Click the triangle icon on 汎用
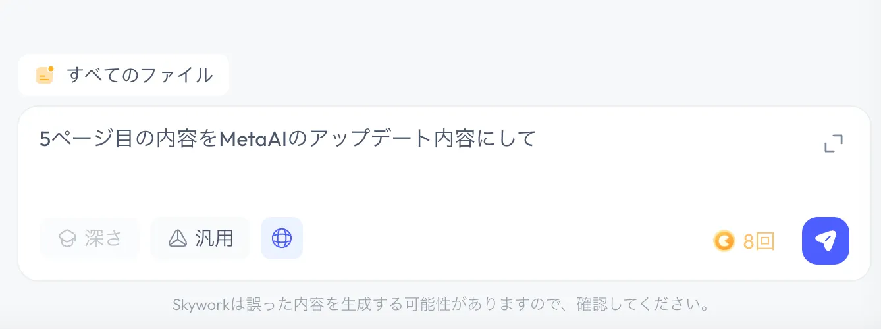This screenshot has width=881, height=329. click(177, 238)
